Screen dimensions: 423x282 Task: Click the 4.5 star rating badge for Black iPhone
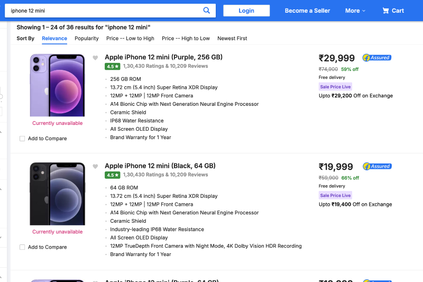(x=113, y=175)
